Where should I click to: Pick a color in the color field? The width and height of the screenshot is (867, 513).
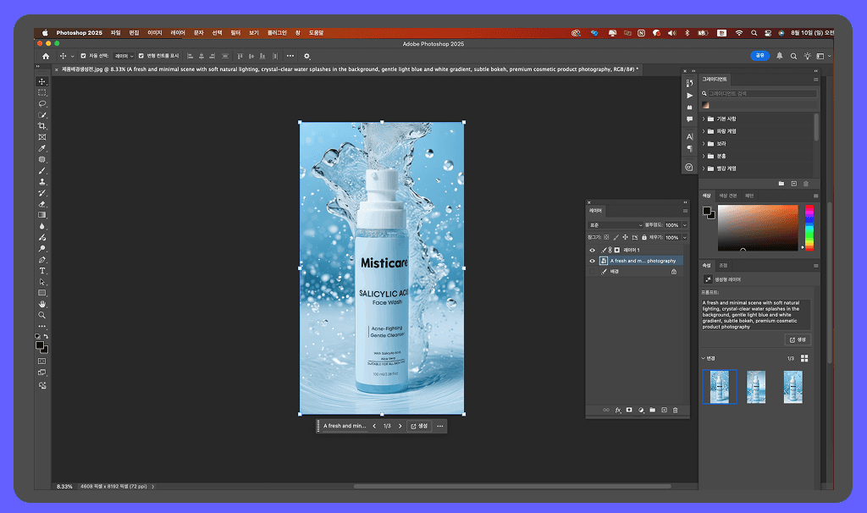tap(758, 228)
